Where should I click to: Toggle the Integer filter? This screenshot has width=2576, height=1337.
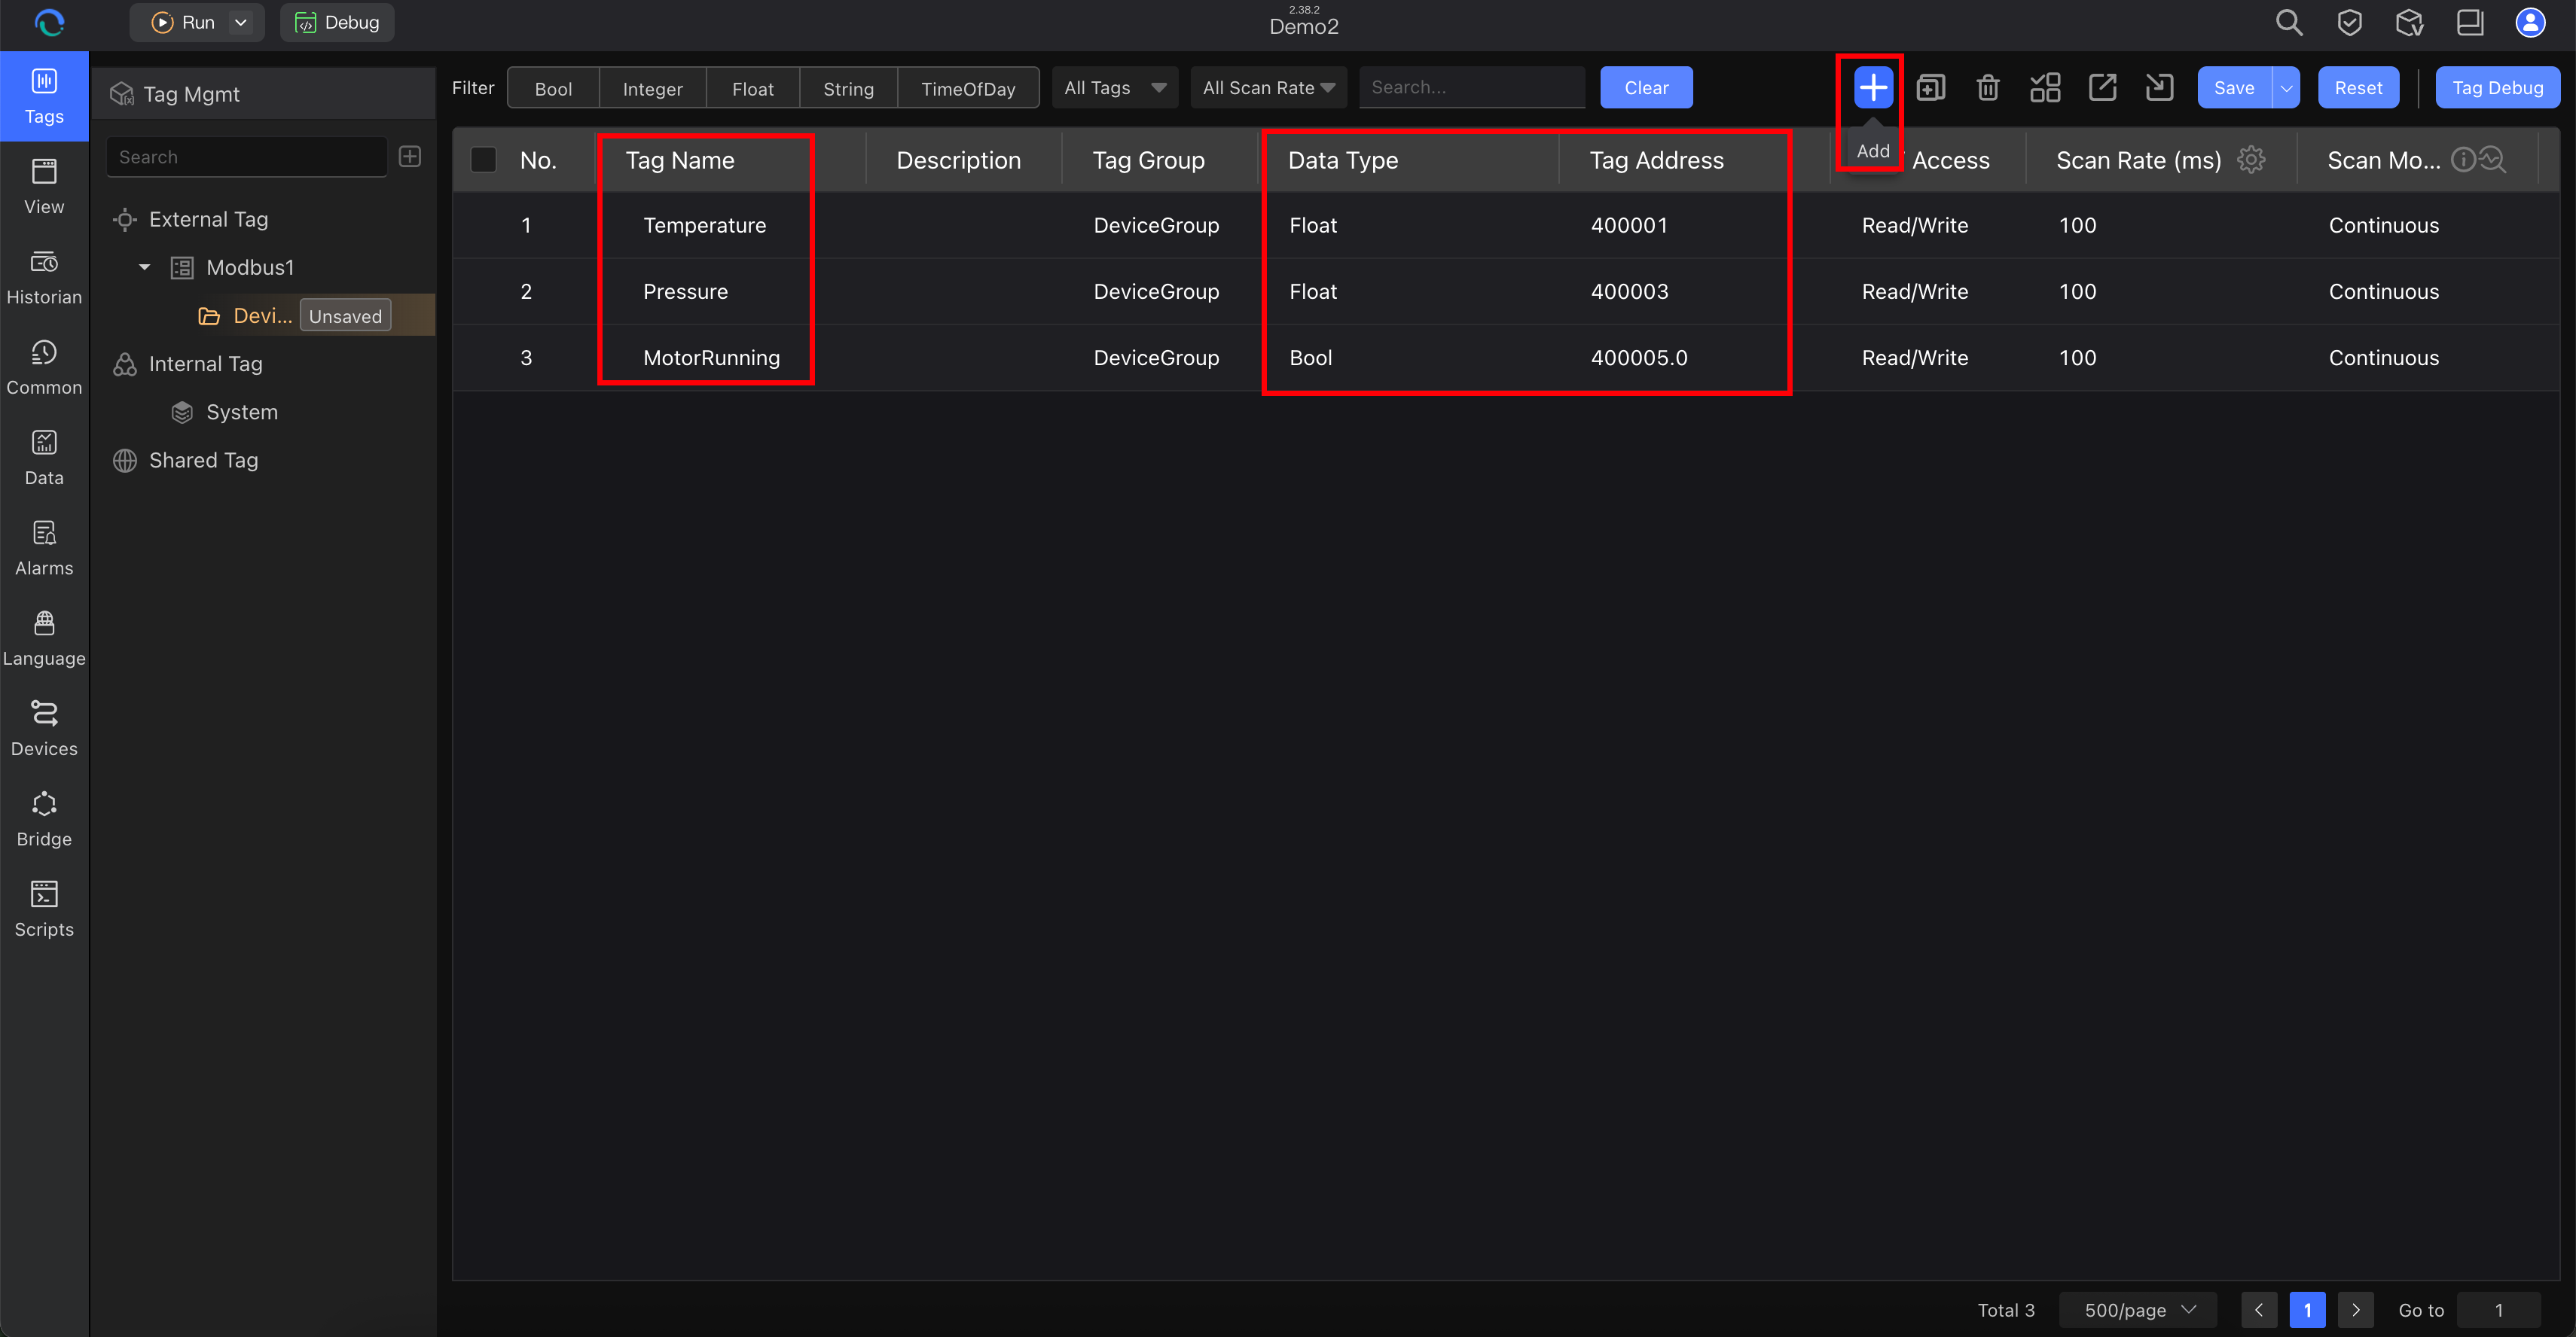(652, 88)
